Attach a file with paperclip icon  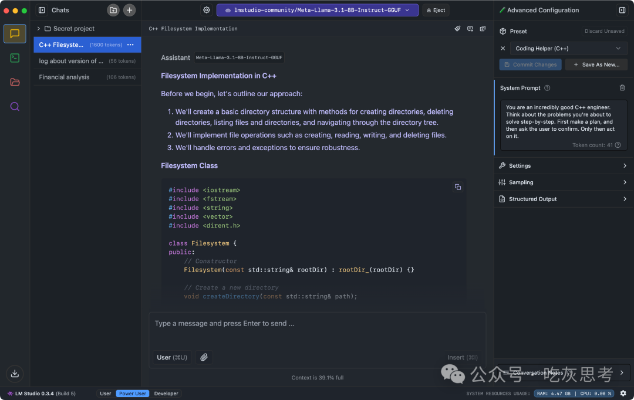coord(204,357)
